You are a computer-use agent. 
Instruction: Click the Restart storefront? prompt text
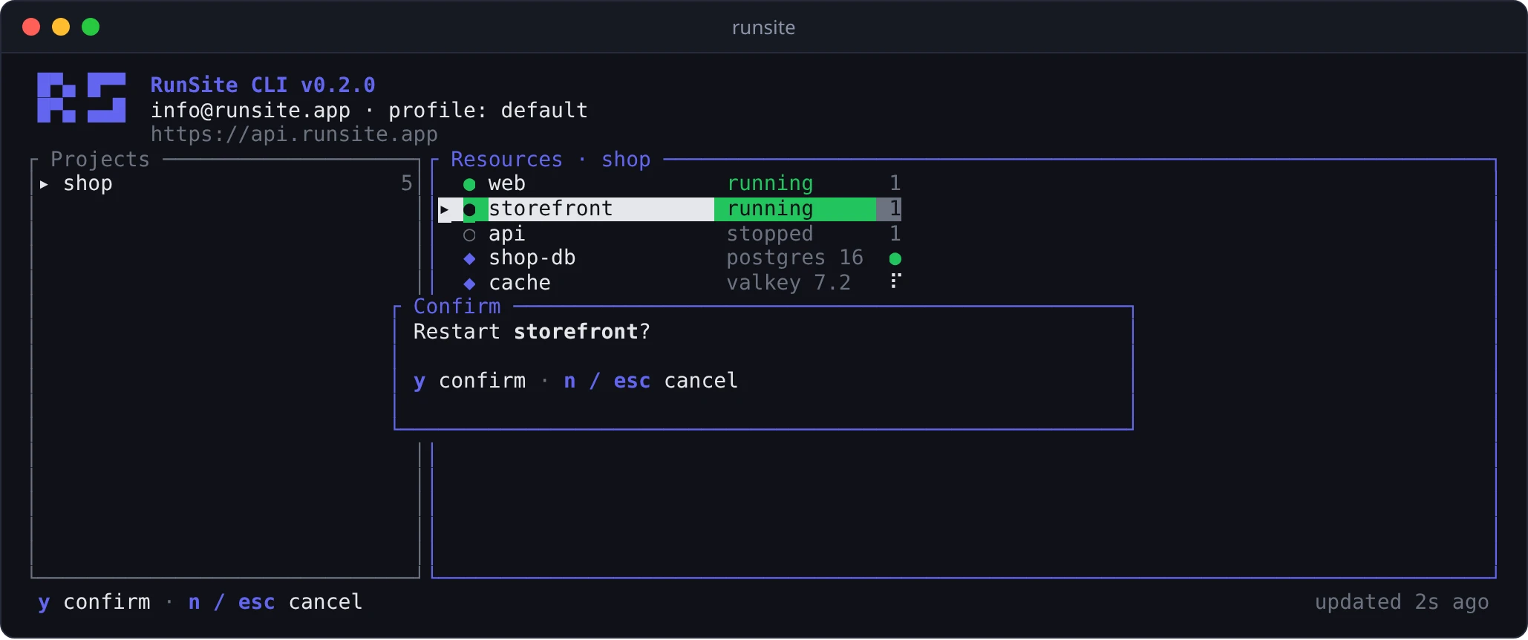click(x=532, y=332)
